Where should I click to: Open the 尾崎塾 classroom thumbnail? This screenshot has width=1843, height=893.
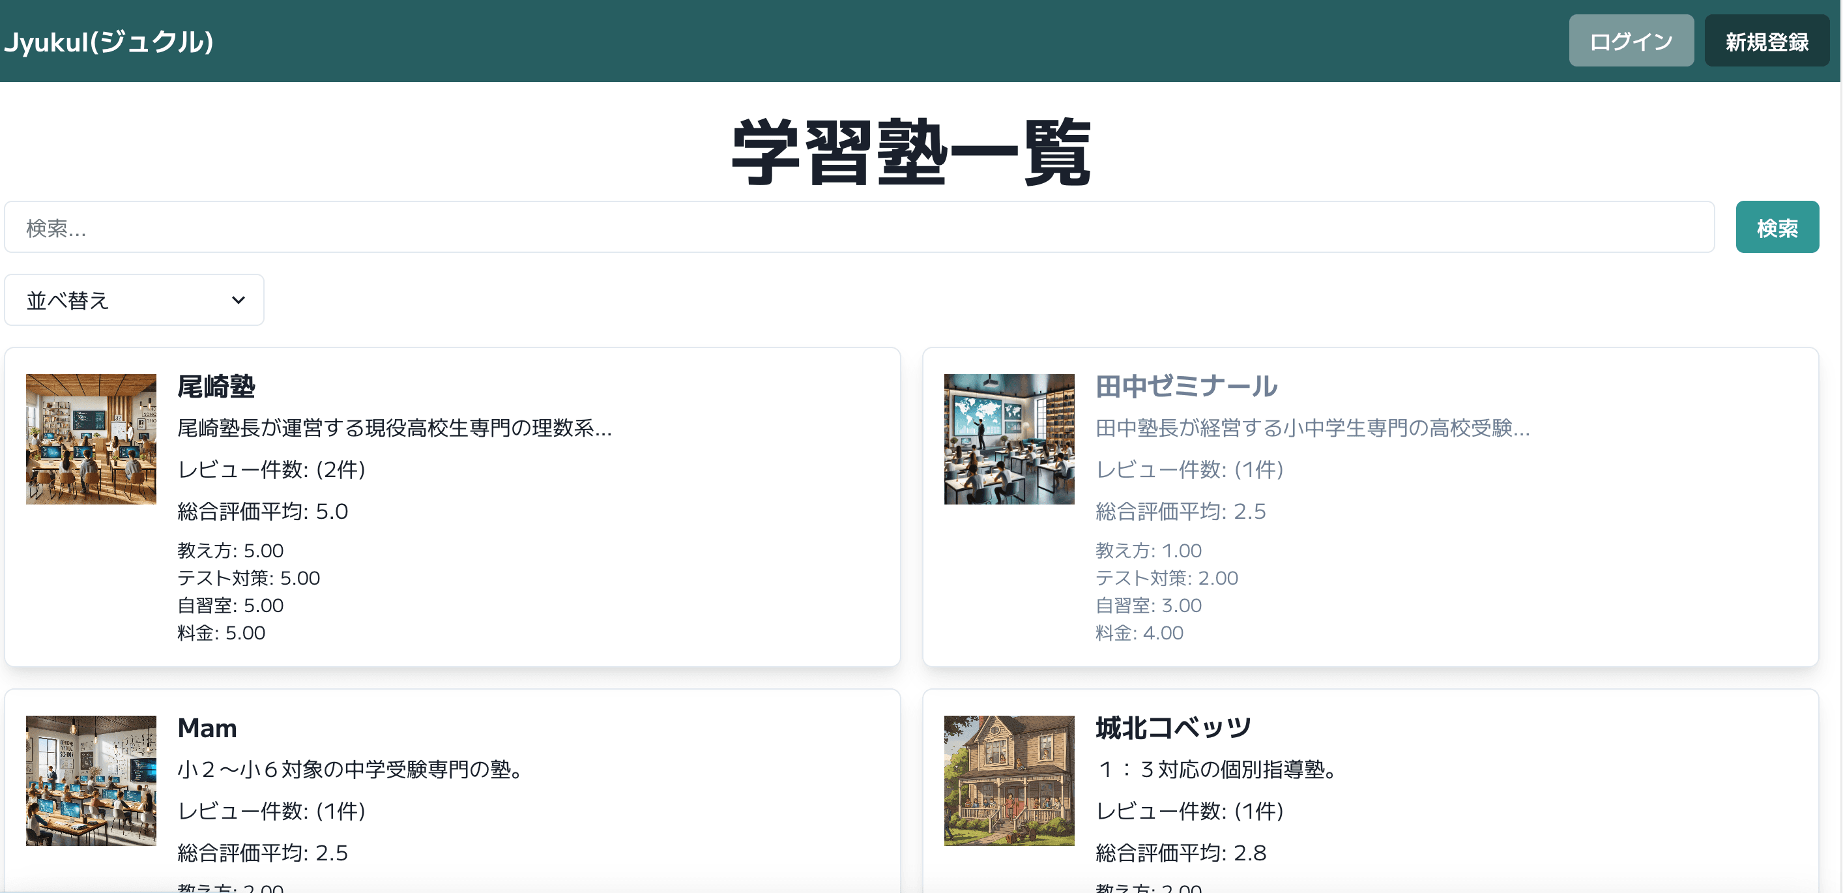pyautogui.click(x=91, y=439)
